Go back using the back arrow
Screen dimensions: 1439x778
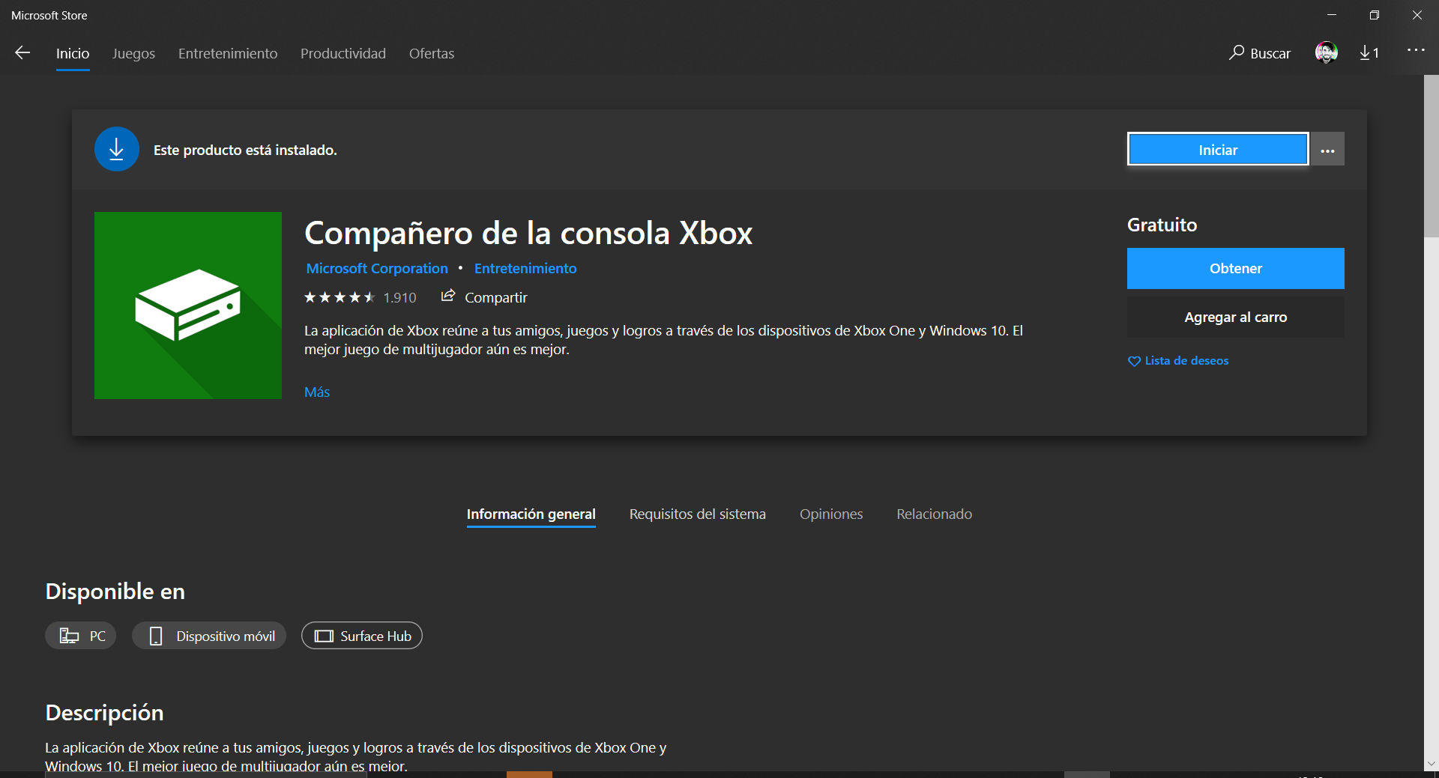22,53
